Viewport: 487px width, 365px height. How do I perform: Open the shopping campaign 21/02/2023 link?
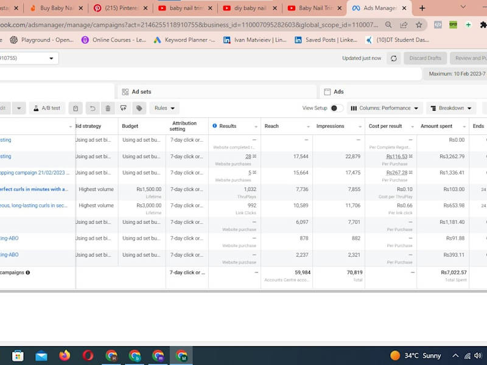[x=35, y=173]
